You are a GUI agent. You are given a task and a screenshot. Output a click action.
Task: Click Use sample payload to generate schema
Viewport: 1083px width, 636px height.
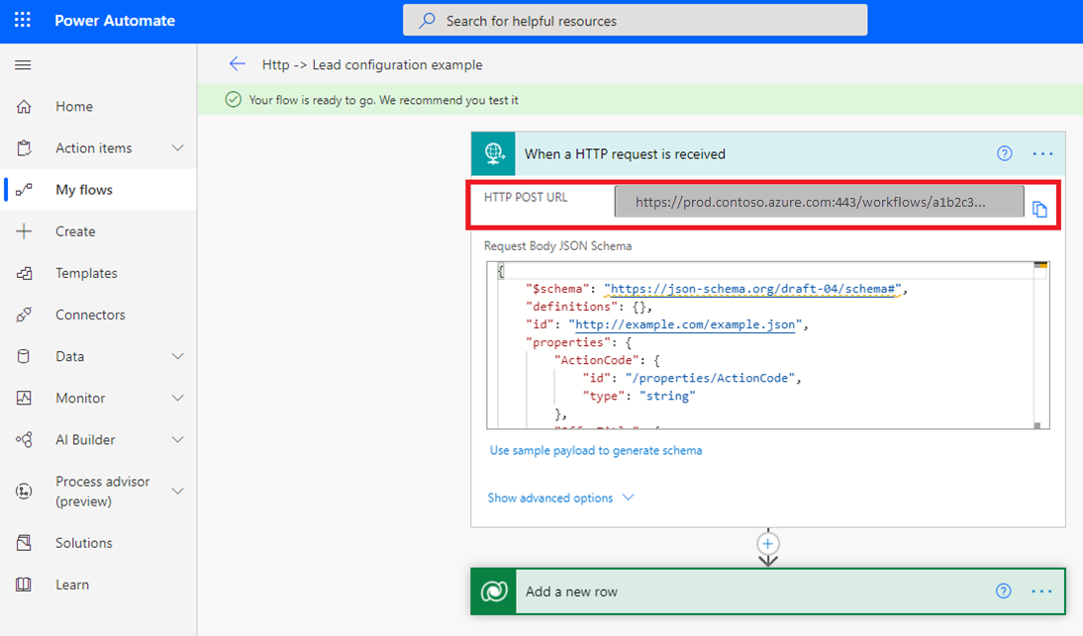tap(595, 450)
